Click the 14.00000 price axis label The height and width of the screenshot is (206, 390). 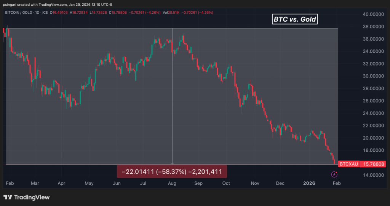tap(372, 175)
